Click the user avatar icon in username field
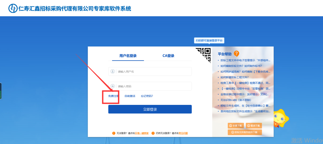323x144 pixels. coord(112,72)
